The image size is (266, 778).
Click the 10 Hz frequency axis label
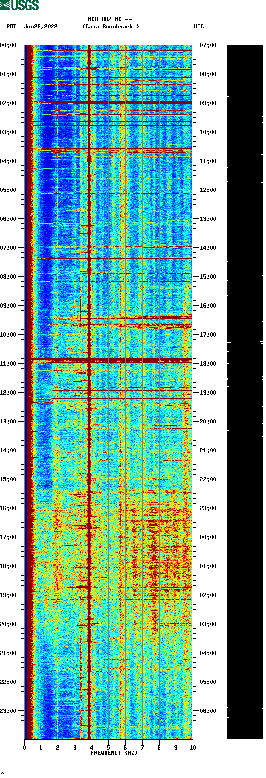pos(193,748)
